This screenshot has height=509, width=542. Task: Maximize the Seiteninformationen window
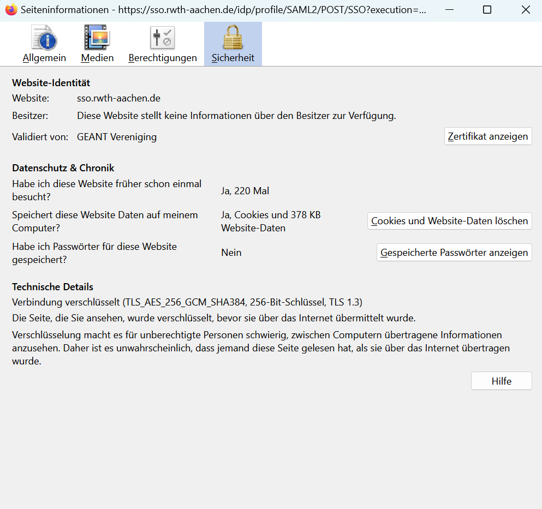click(x=487, y=10)
